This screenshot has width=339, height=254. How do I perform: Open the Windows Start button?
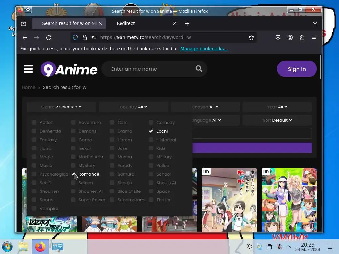click(7, 247)
